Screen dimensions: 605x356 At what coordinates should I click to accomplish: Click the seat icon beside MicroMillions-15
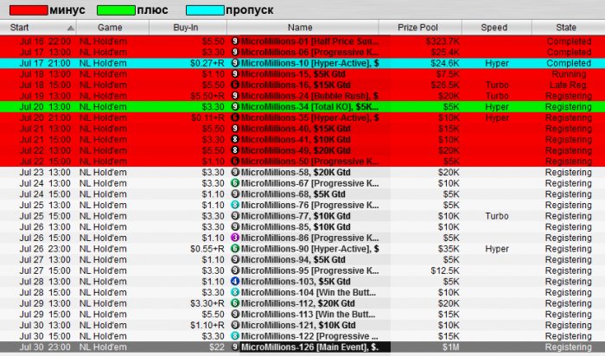pos(235,74)
